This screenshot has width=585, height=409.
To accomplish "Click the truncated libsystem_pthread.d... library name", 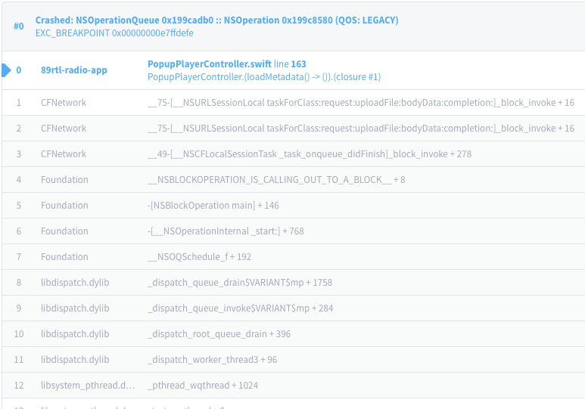I will 87,386.
